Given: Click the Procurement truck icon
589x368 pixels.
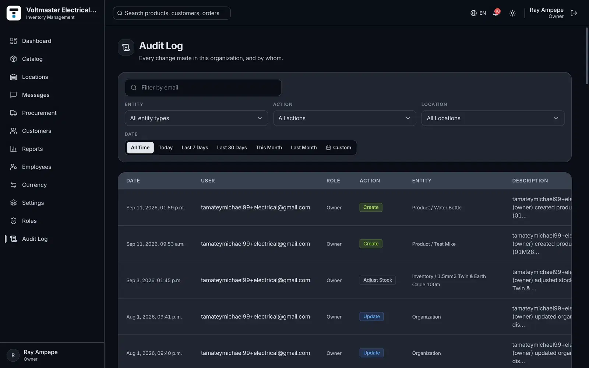Looking at the screenshot, I should coord(14,113).
